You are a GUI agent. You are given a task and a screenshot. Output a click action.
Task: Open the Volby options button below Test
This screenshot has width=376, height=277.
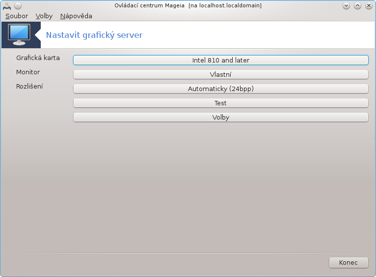pyautogui.click(x=220, y=117)
